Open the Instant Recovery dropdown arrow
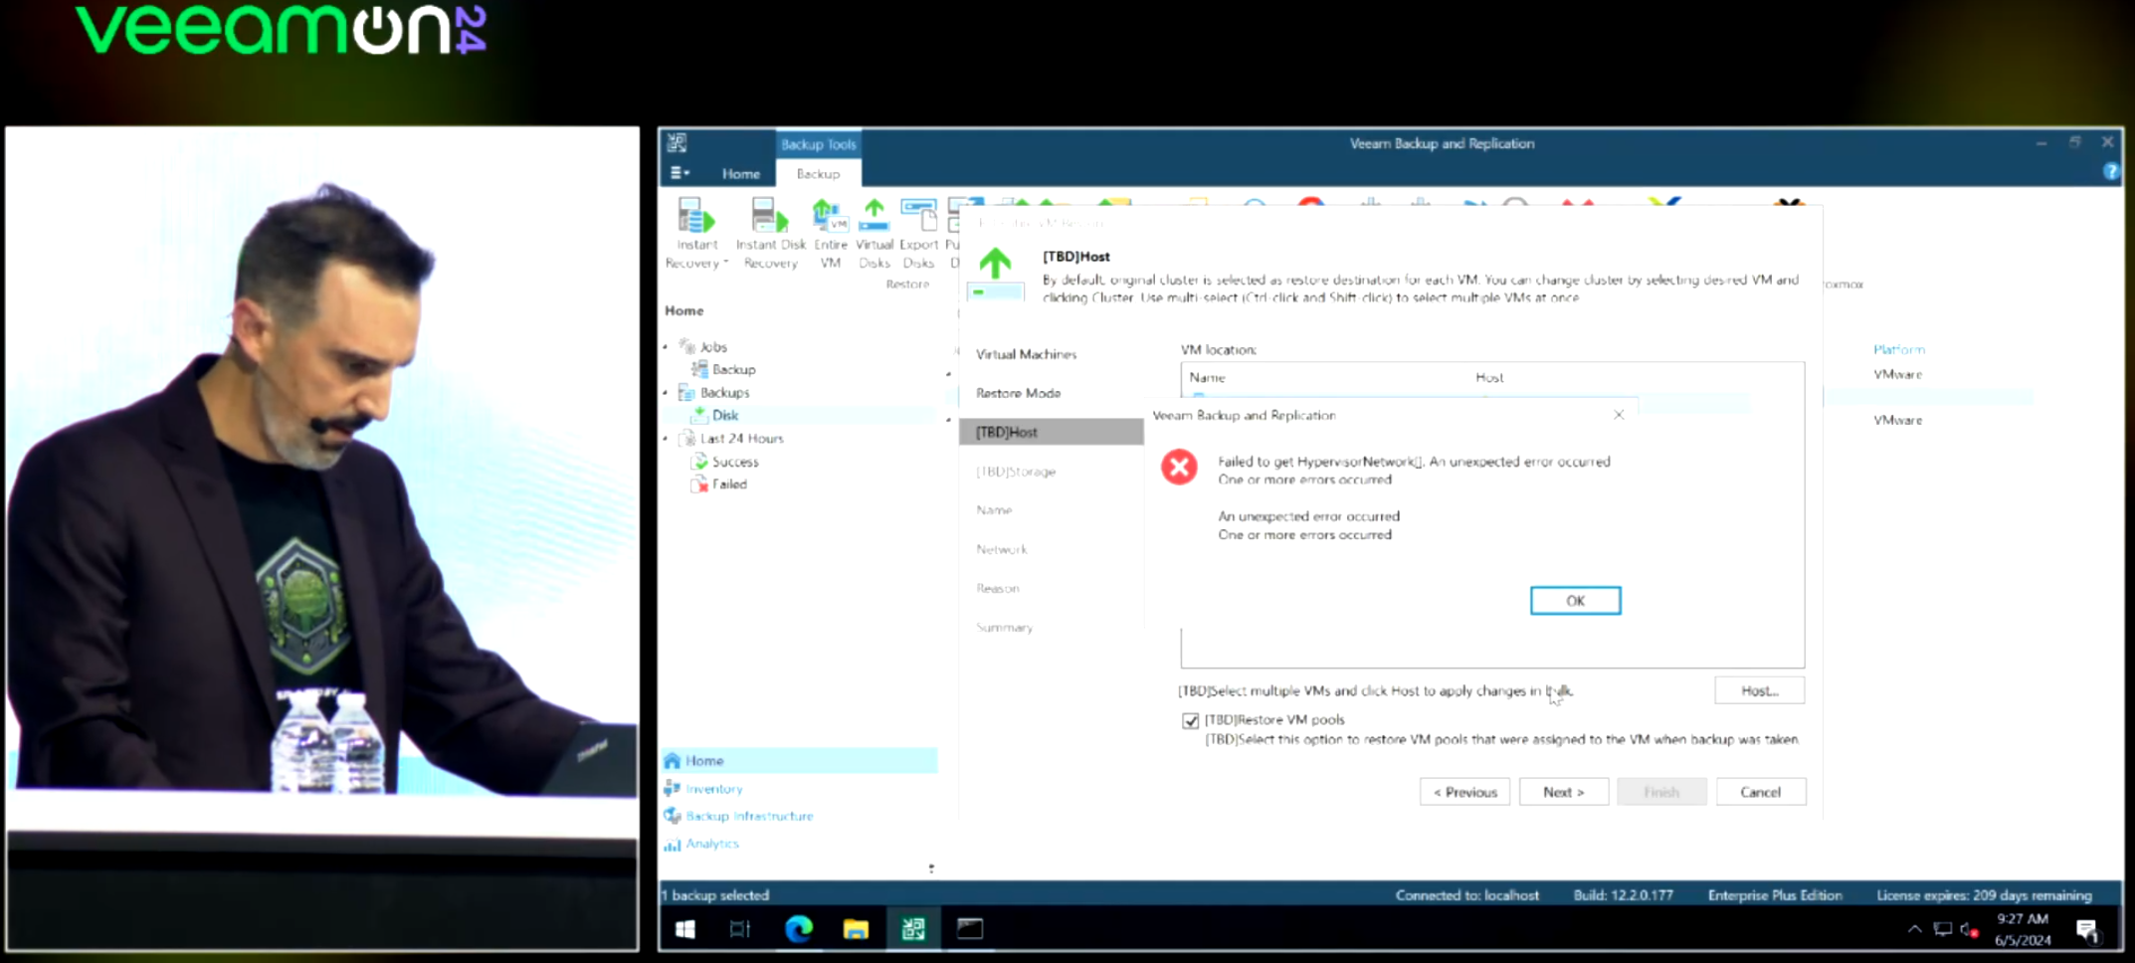The width and height of the screenshot is (2135, 963). (725, 263)
